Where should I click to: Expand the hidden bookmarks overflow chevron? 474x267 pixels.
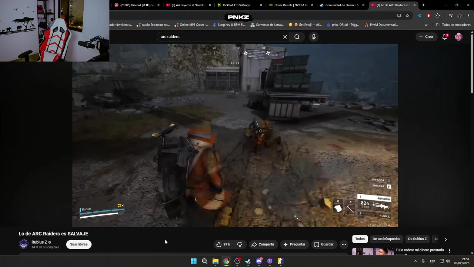tap(426, 25)
